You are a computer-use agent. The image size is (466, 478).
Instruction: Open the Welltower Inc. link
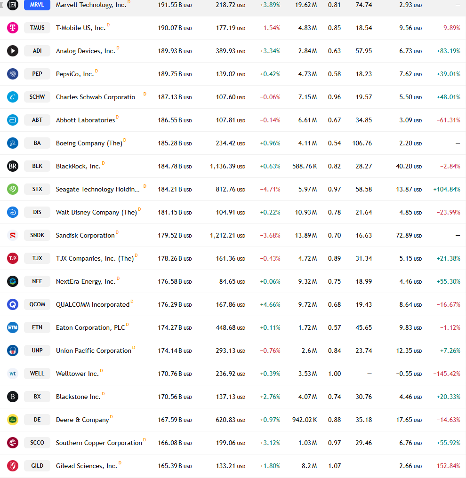coord(78,374)
